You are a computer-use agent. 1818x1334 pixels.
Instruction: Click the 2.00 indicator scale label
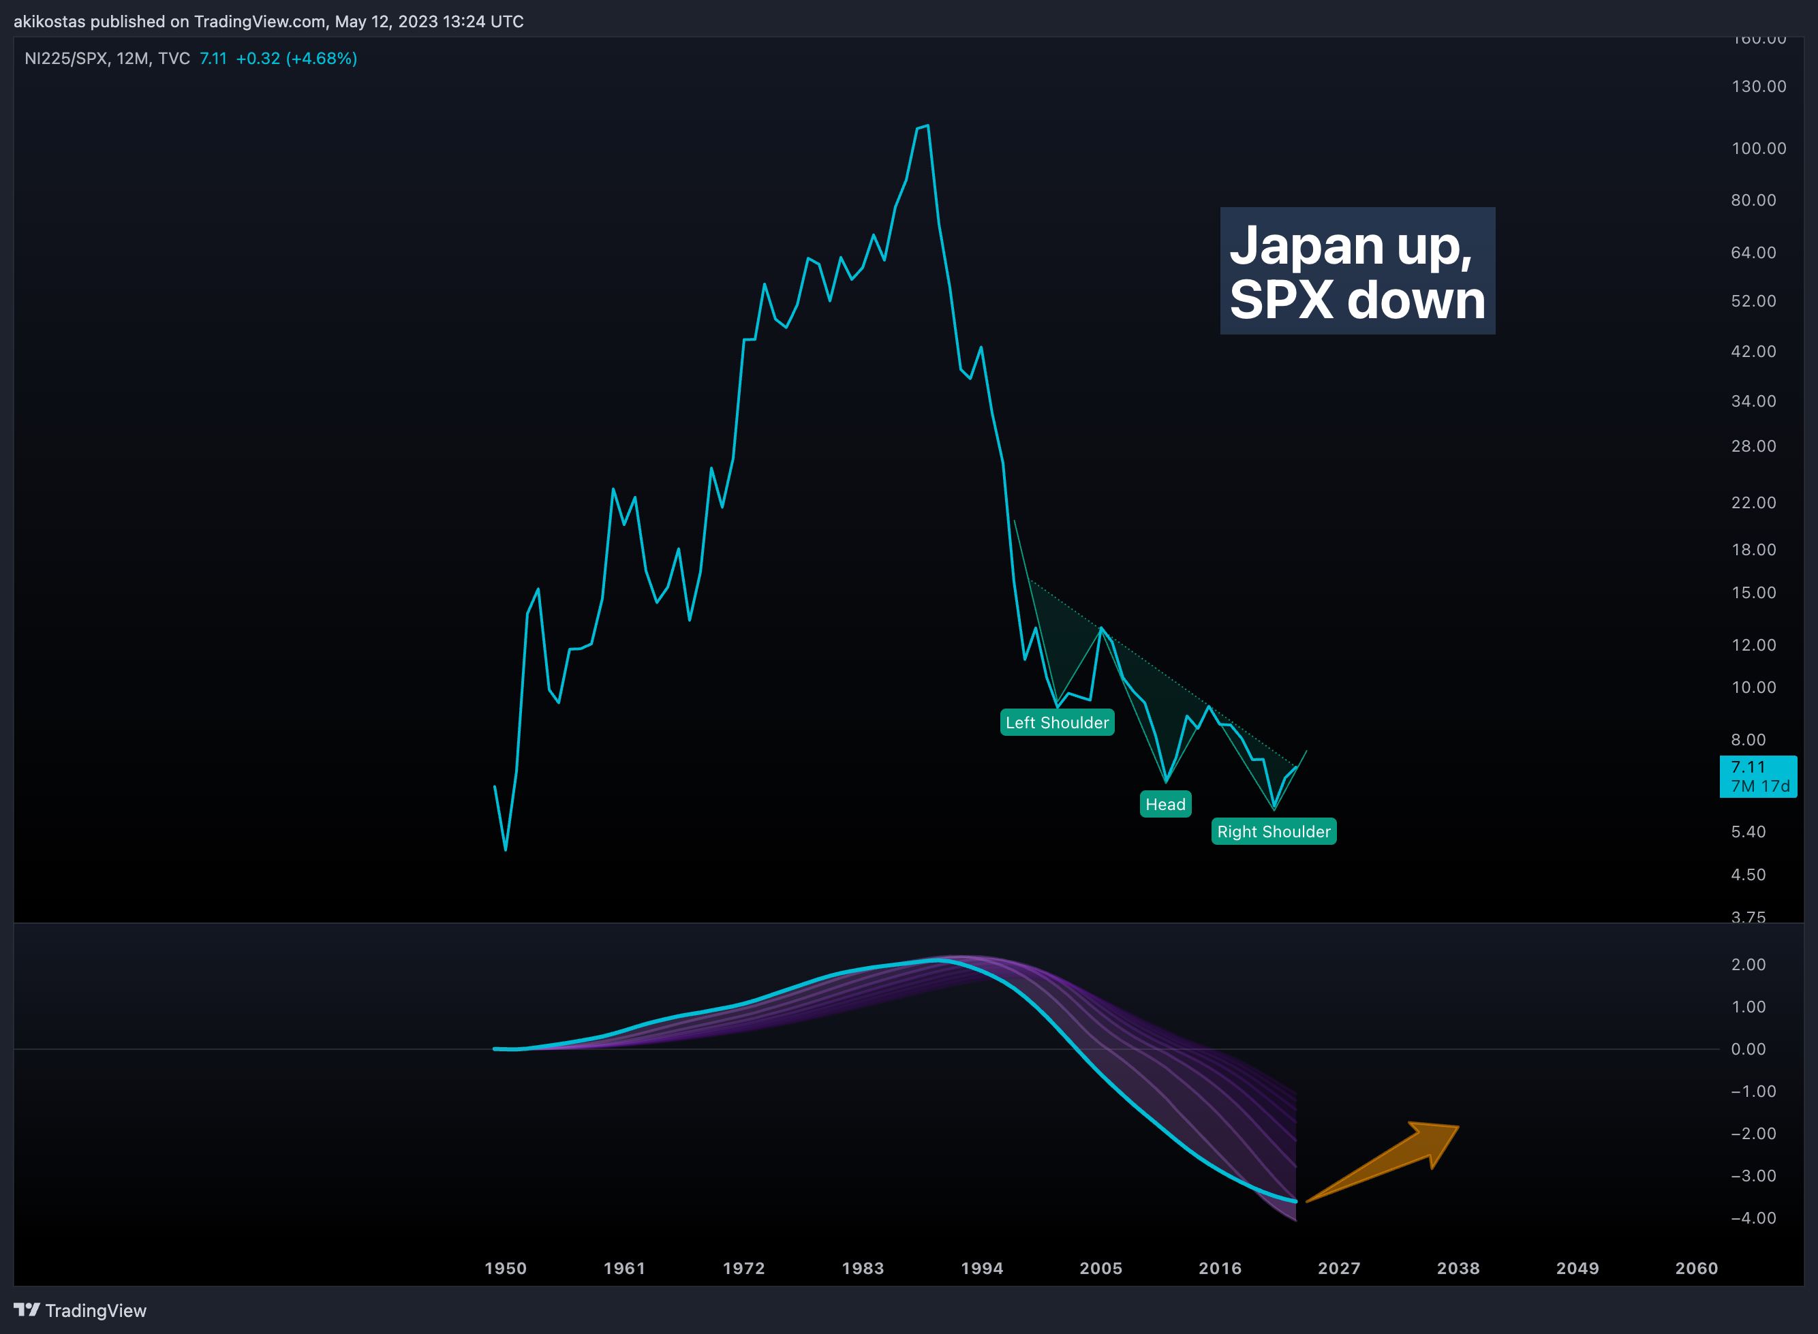pos(1748,964)
